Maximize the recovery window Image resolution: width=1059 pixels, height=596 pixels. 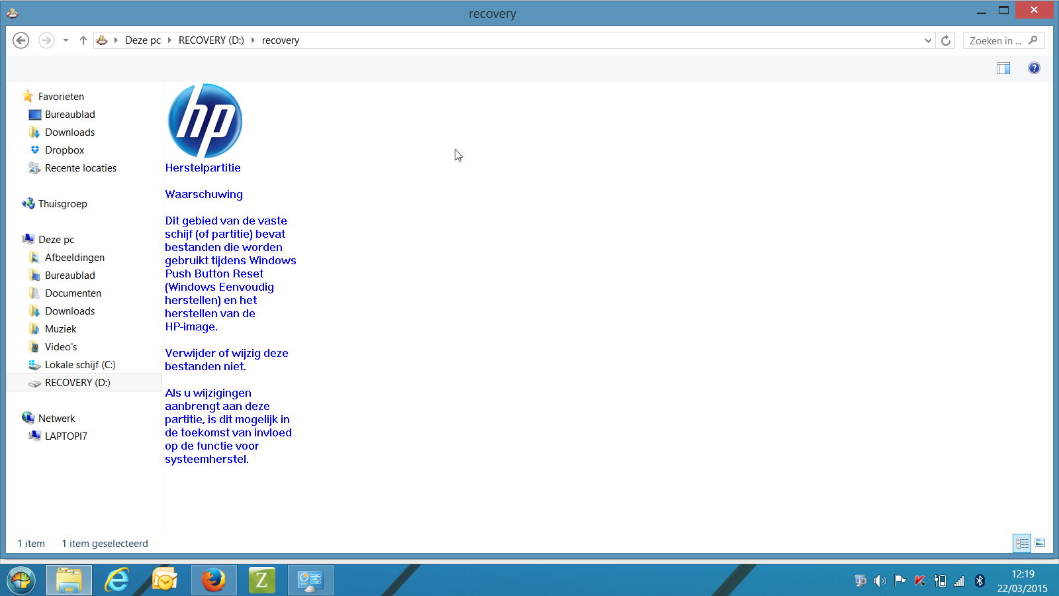coord(1003,11)
